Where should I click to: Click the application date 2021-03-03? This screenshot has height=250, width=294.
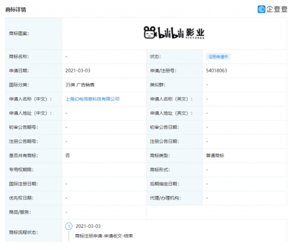click(x=77, y=71)
